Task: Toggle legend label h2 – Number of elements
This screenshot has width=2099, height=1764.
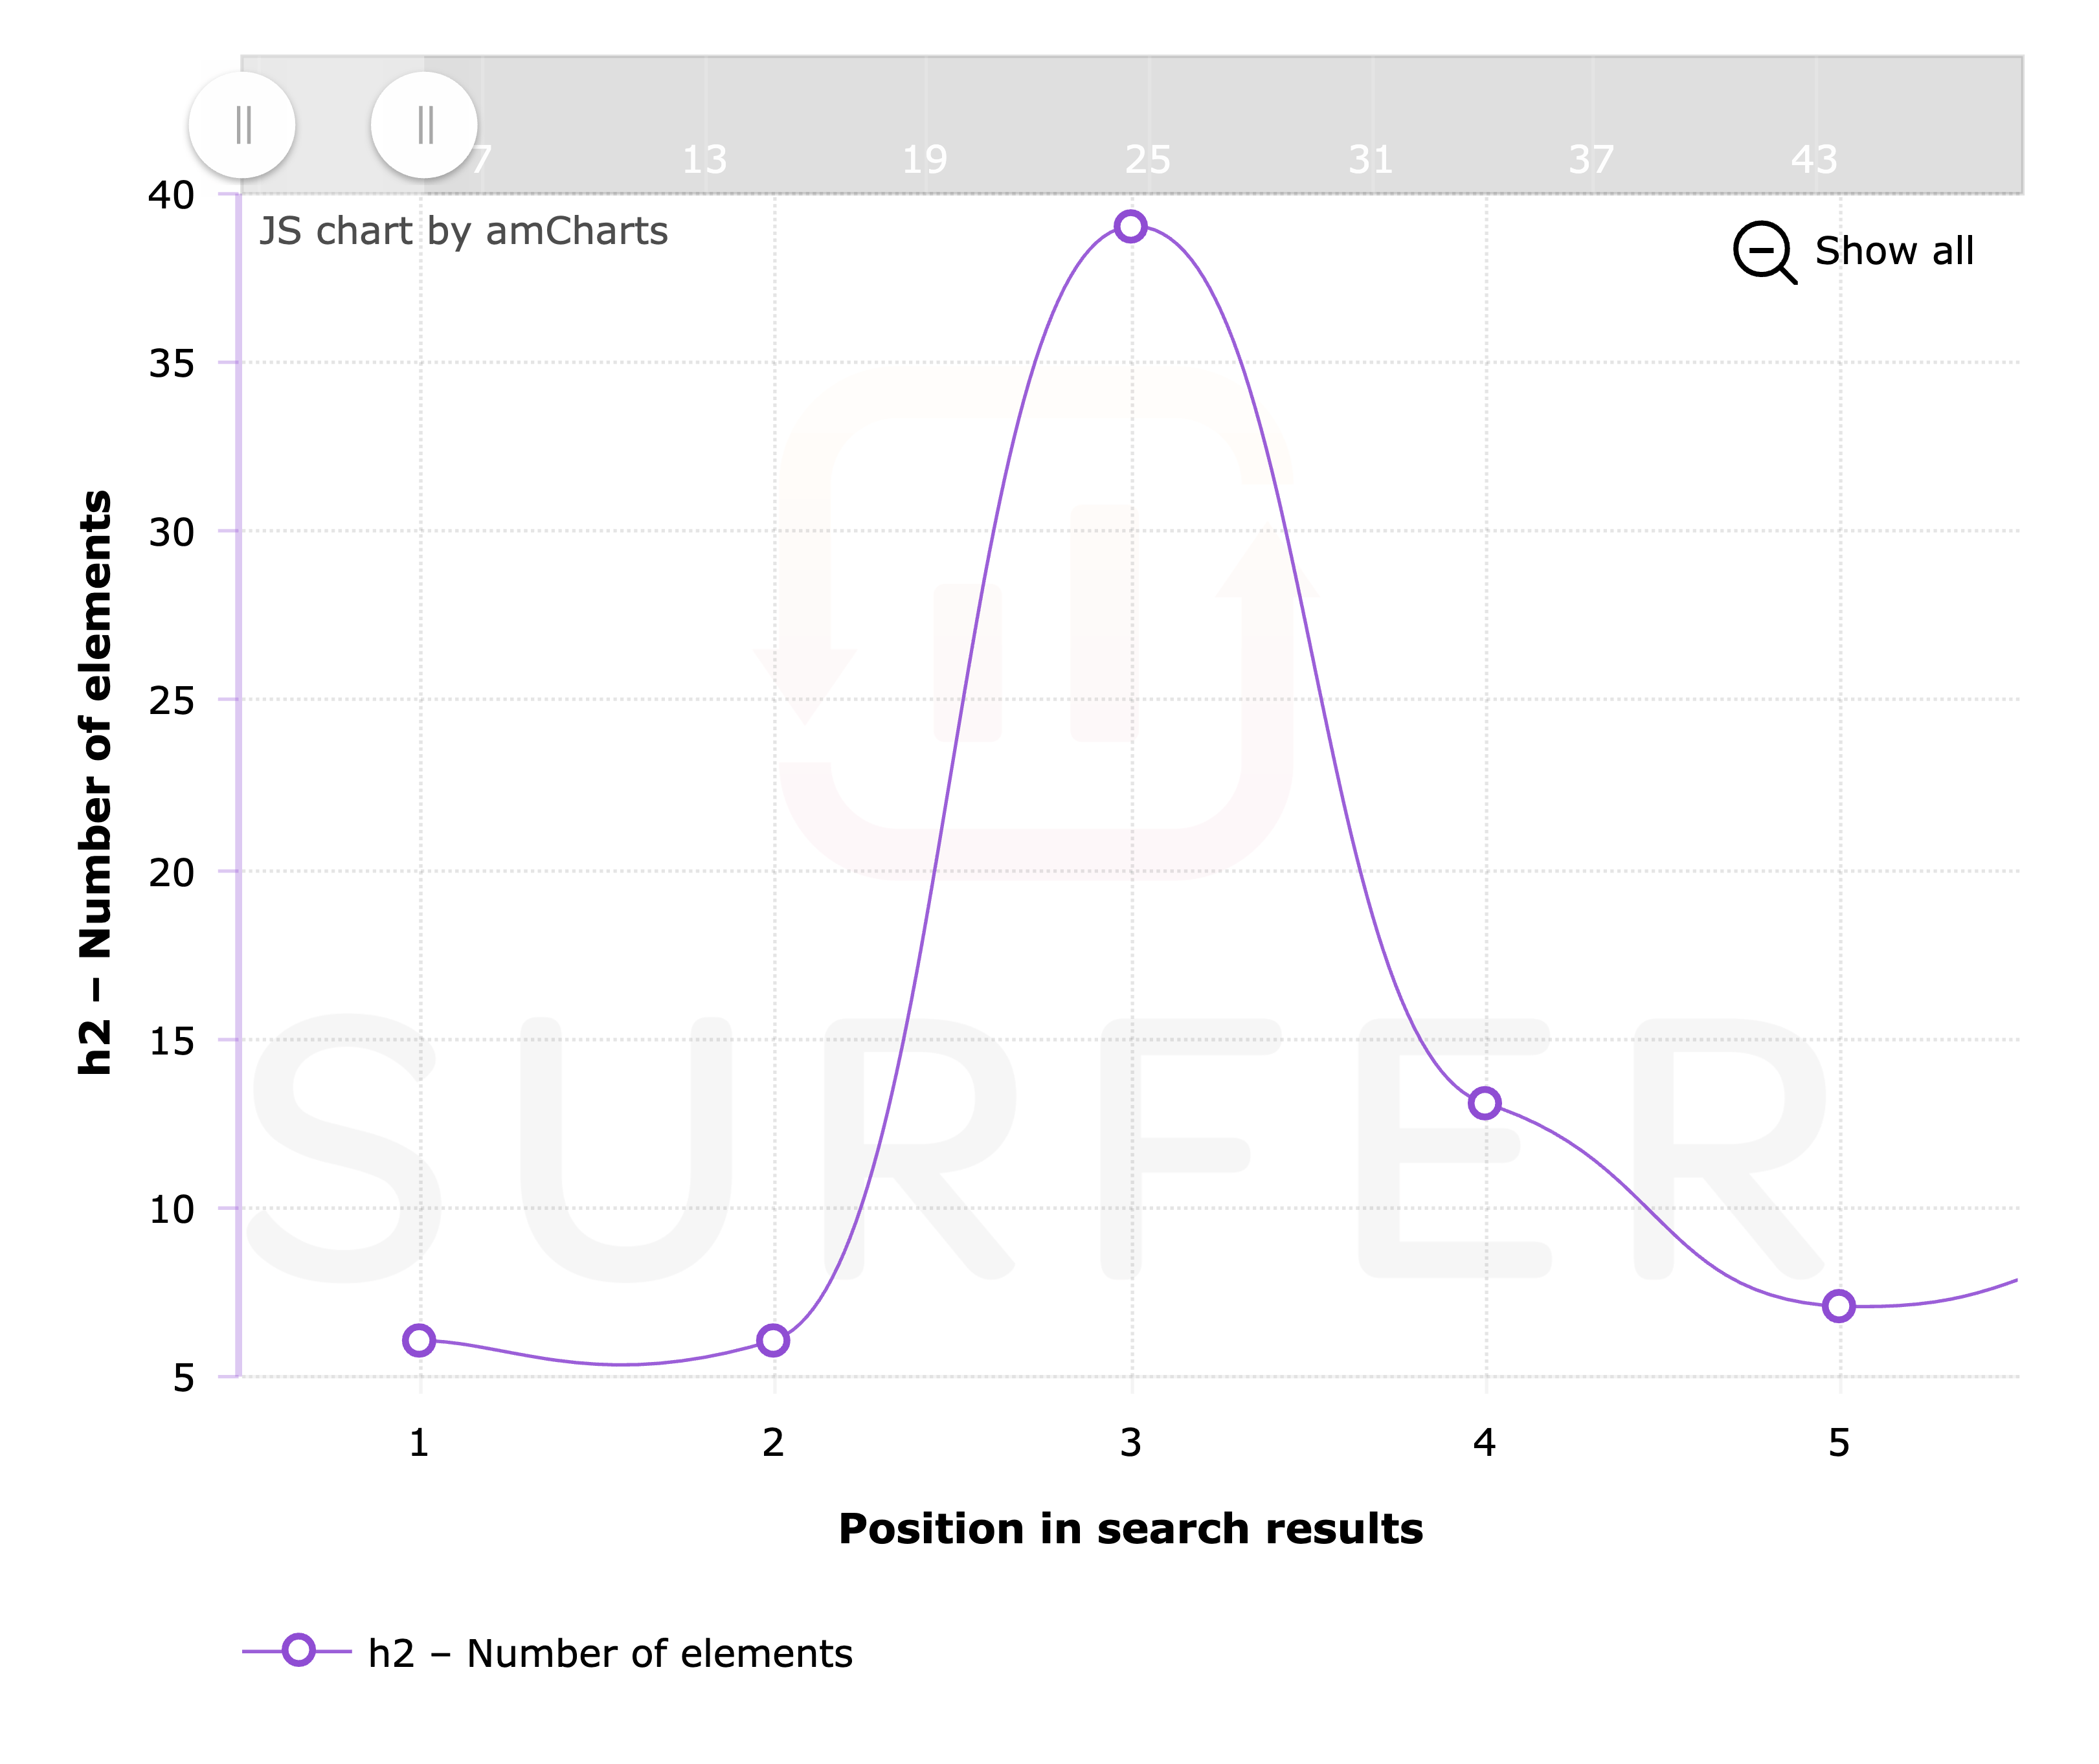Action: (x=610, y=1653)
